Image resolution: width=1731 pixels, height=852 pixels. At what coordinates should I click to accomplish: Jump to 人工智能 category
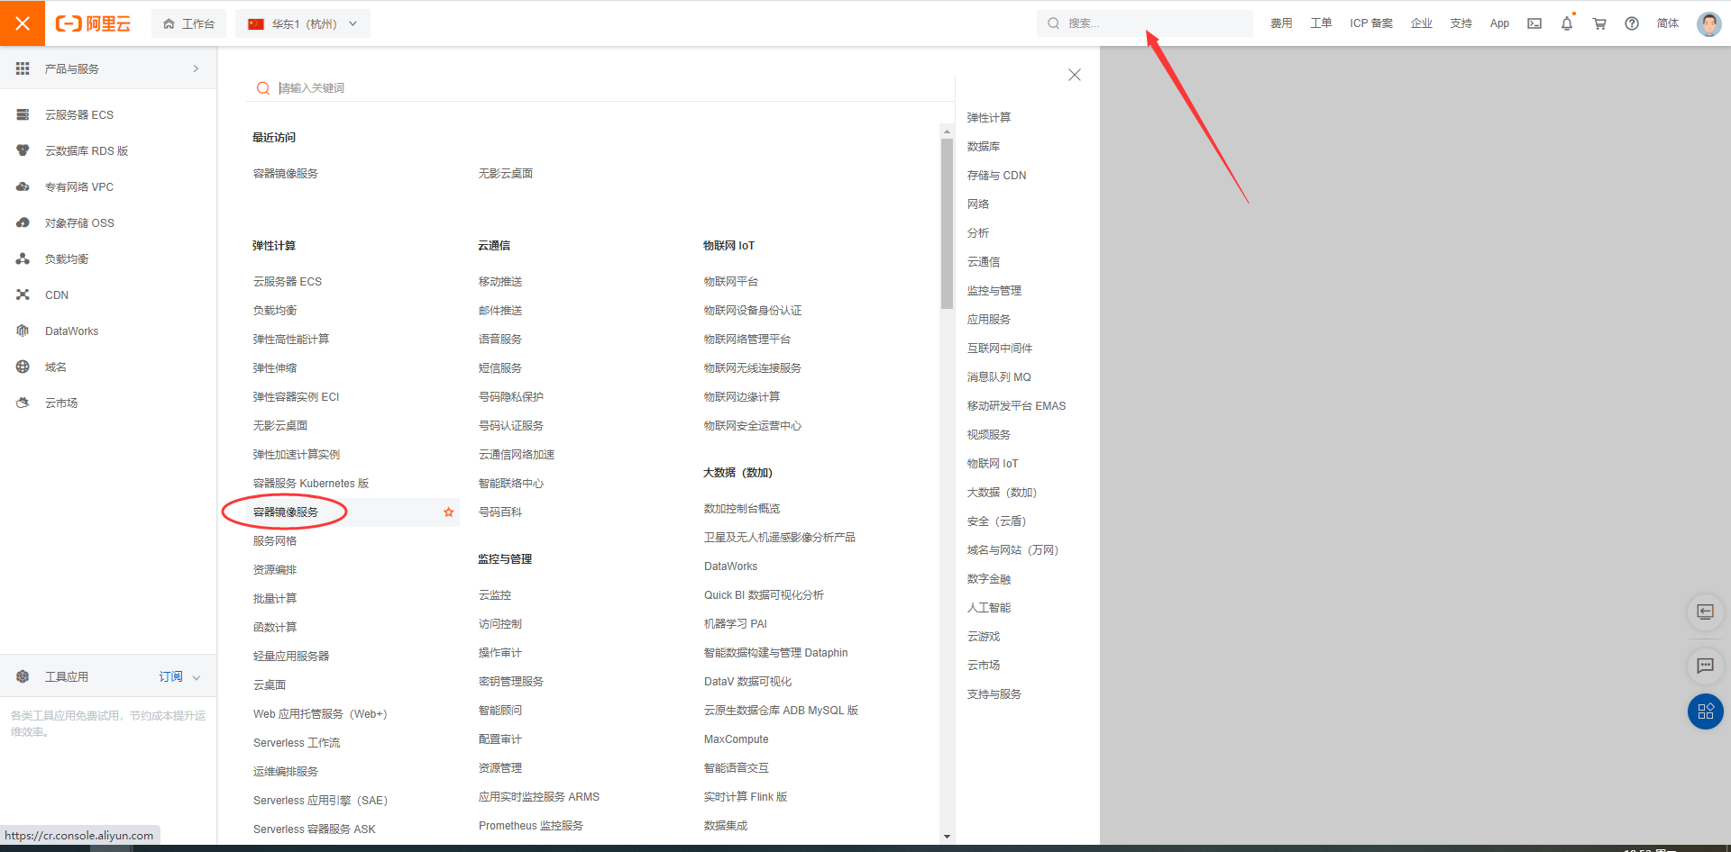(989, 608)
